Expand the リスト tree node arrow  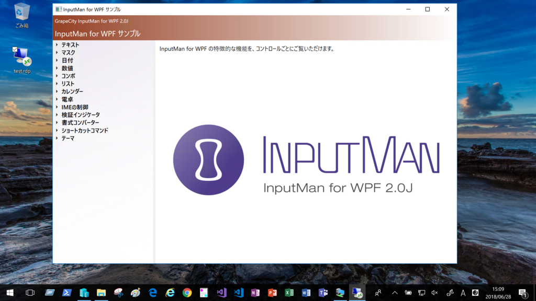click(x=57, y=84)
